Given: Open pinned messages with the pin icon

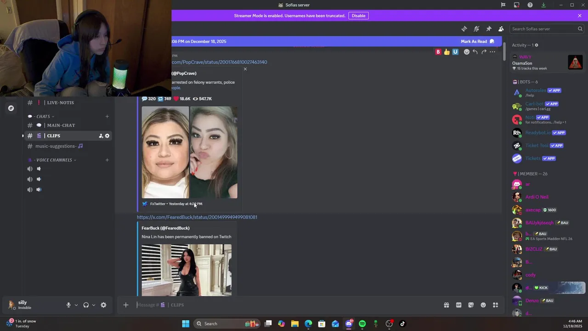Looking at the screenshot, I should [489, 29].
